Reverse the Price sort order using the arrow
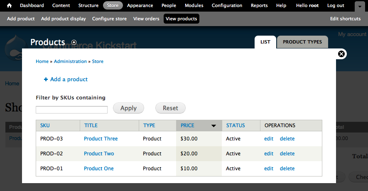This screenshot has height=191, width=368. click(x=213, y=126)
